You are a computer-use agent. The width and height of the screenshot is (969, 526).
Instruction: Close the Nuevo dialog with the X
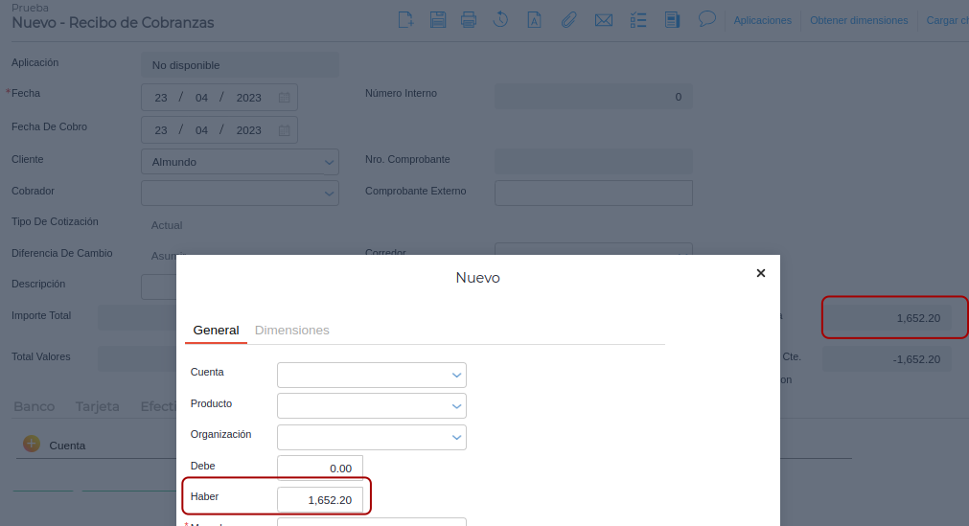tap(761, 273)
